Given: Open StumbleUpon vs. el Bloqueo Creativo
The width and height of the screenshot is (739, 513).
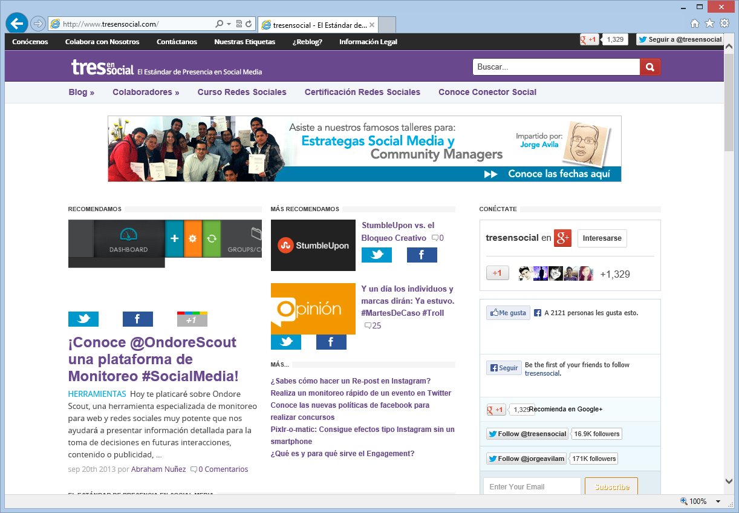Looking at the screenshot, I should (398, 232).
